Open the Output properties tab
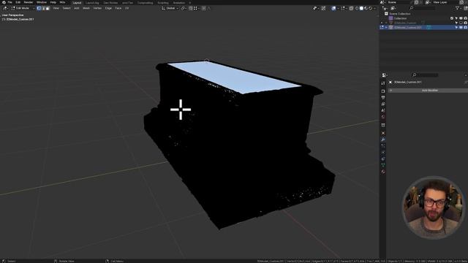 tap(383, 97)
